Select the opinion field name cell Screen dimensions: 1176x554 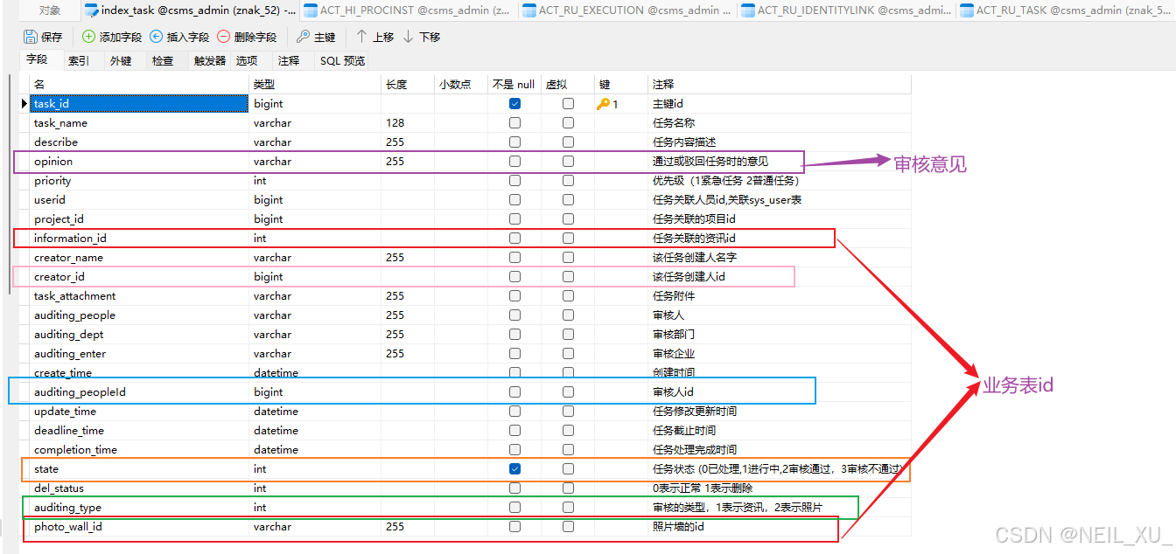point(139,161)
